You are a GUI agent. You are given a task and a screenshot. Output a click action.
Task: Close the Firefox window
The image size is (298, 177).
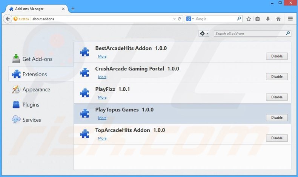(290, 3)
